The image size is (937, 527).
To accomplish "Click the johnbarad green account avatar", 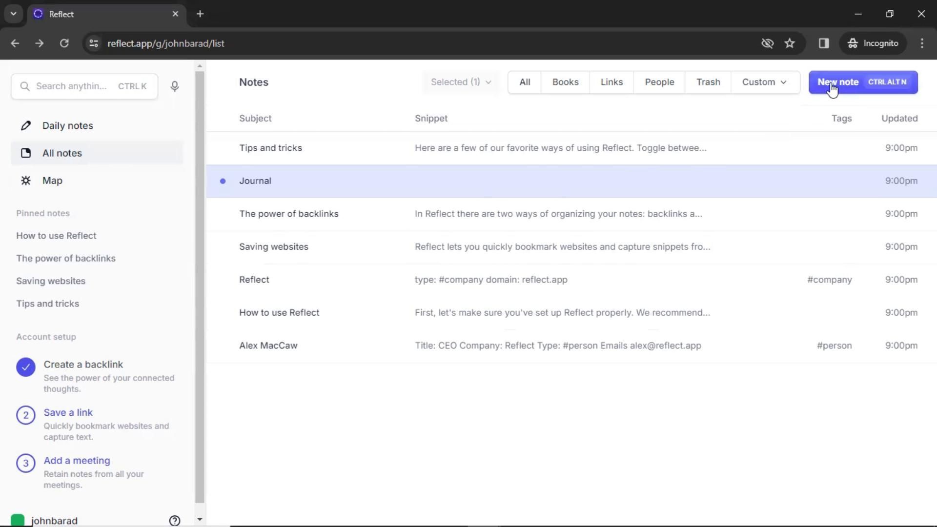I will pos(18,520).
